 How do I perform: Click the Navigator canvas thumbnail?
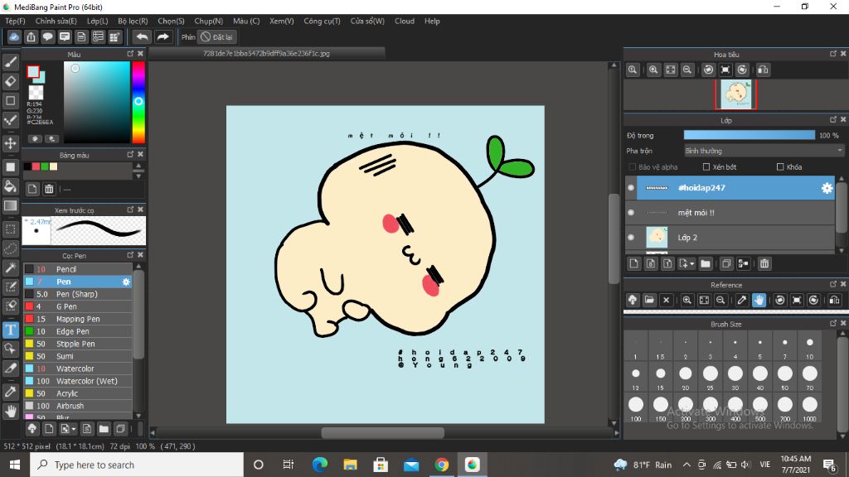[736, 94]
